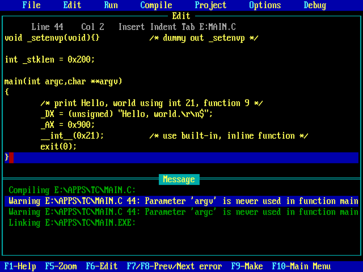Open the File menu
The image size is (363, 272).
pyautogui.click(x=31, y=5)
